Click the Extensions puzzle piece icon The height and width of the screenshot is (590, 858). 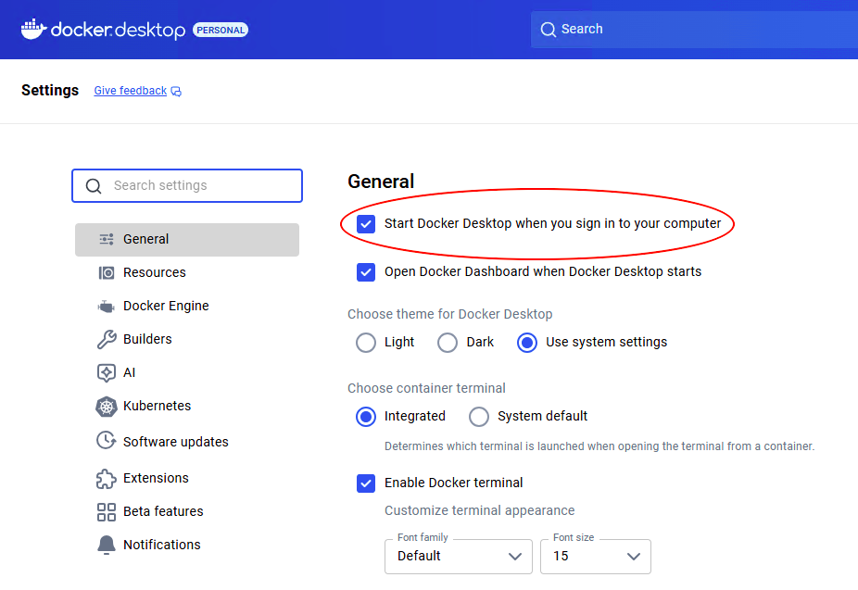coord(107,479)
